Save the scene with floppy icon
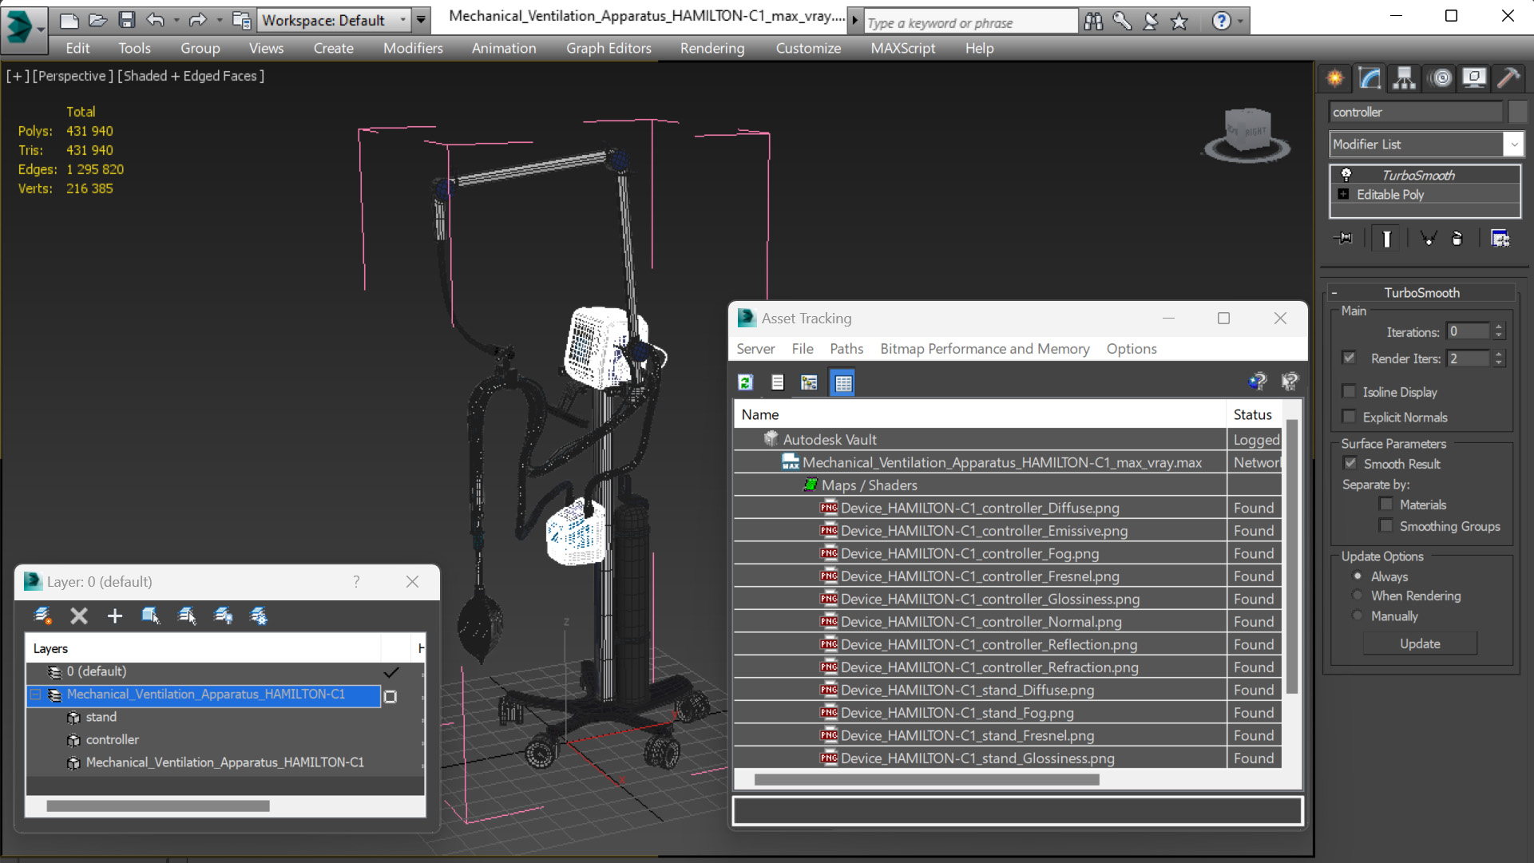Screen dimensions: 1534x863 126,20
